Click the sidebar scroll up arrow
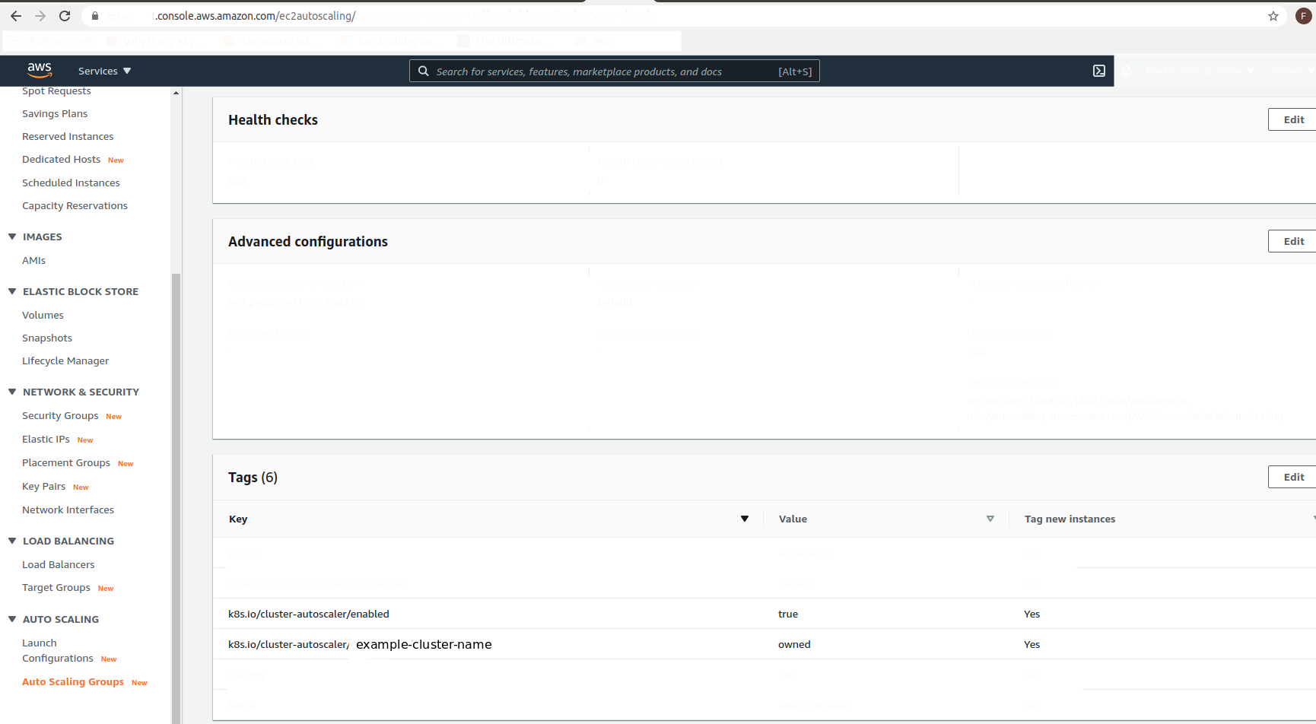Screen dimensions: 1316x724 [x=176, y=93]
